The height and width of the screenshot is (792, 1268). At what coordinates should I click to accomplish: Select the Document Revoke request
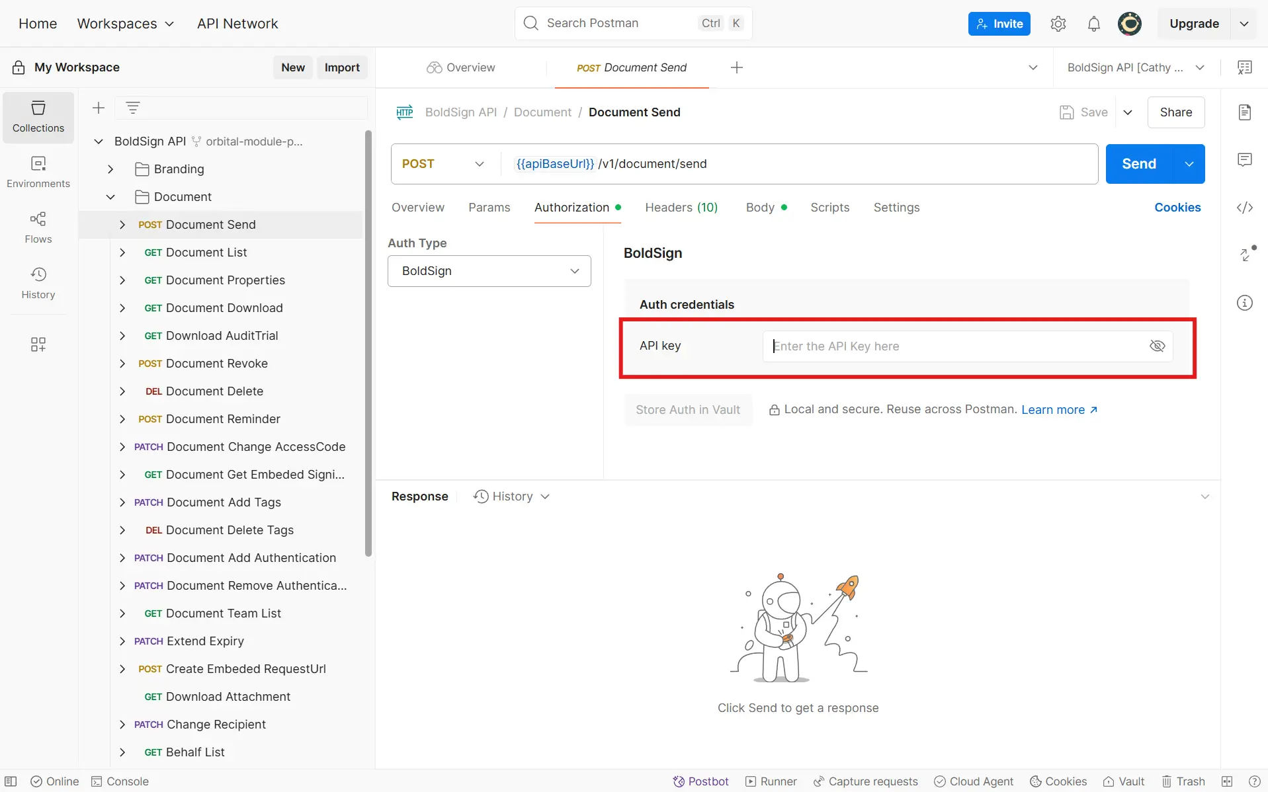click(217, 364)
